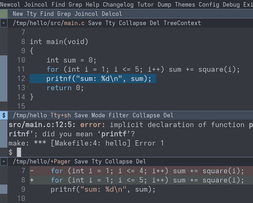Click pritnf on pager line 9
This screenshot has width=253, height=203.
pyautogui.click(x=63, y=189)
